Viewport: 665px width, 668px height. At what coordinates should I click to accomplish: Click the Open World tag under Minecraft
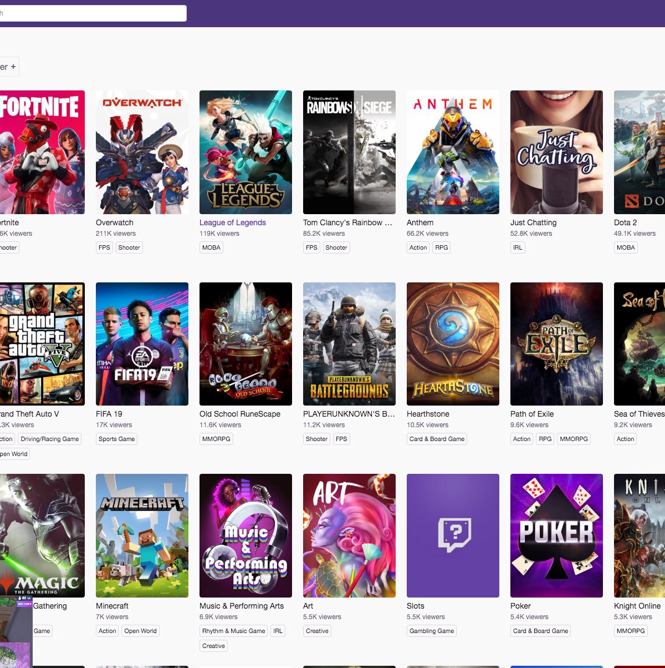point(140,631)
